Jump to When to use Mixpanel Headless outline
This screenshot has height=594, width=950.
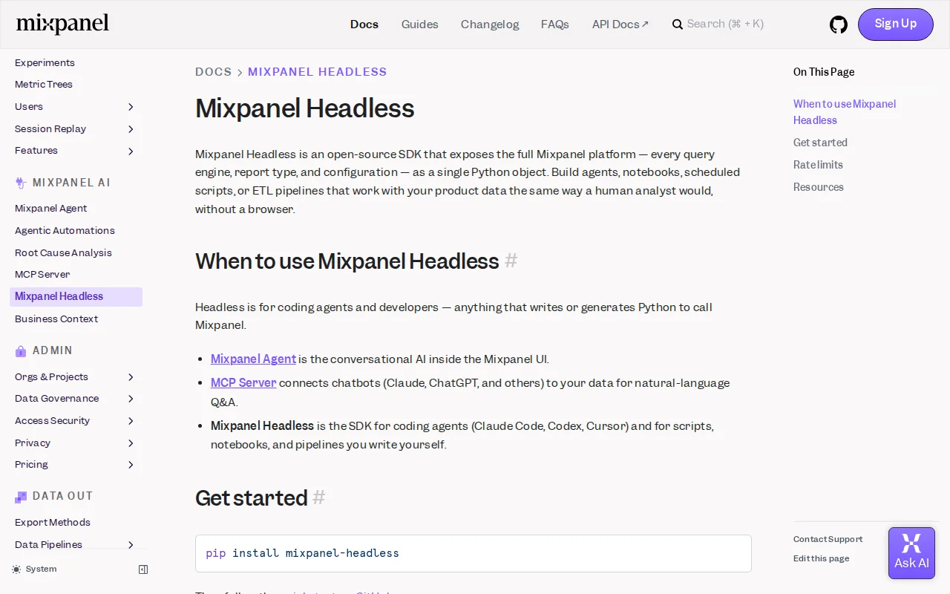(x=845, y=112)
